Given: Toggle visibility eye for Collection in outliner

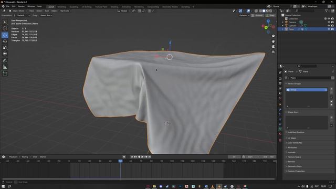Looking at the screenshot, I should point(329,19).
